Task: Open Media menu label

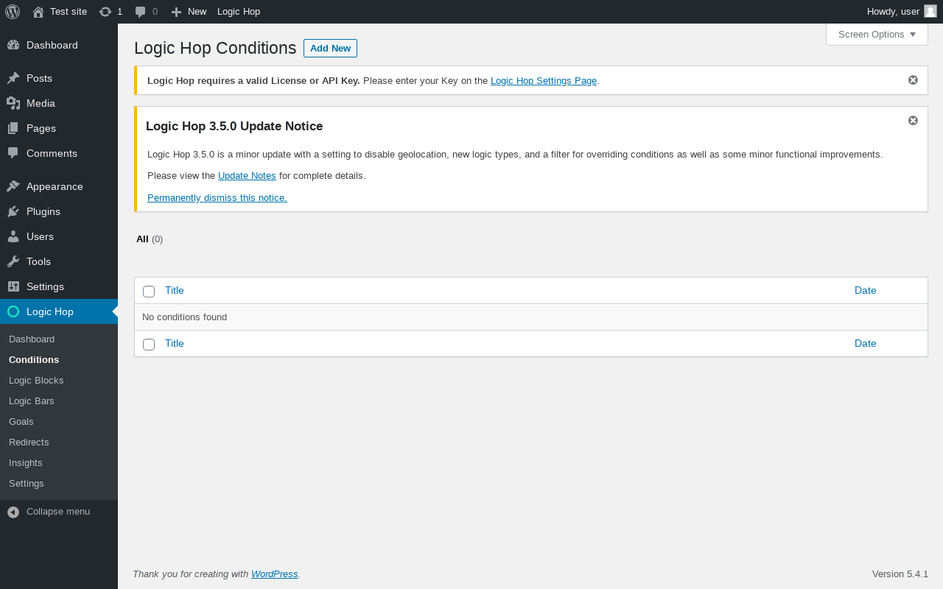Action: click(x=41, y=103)
